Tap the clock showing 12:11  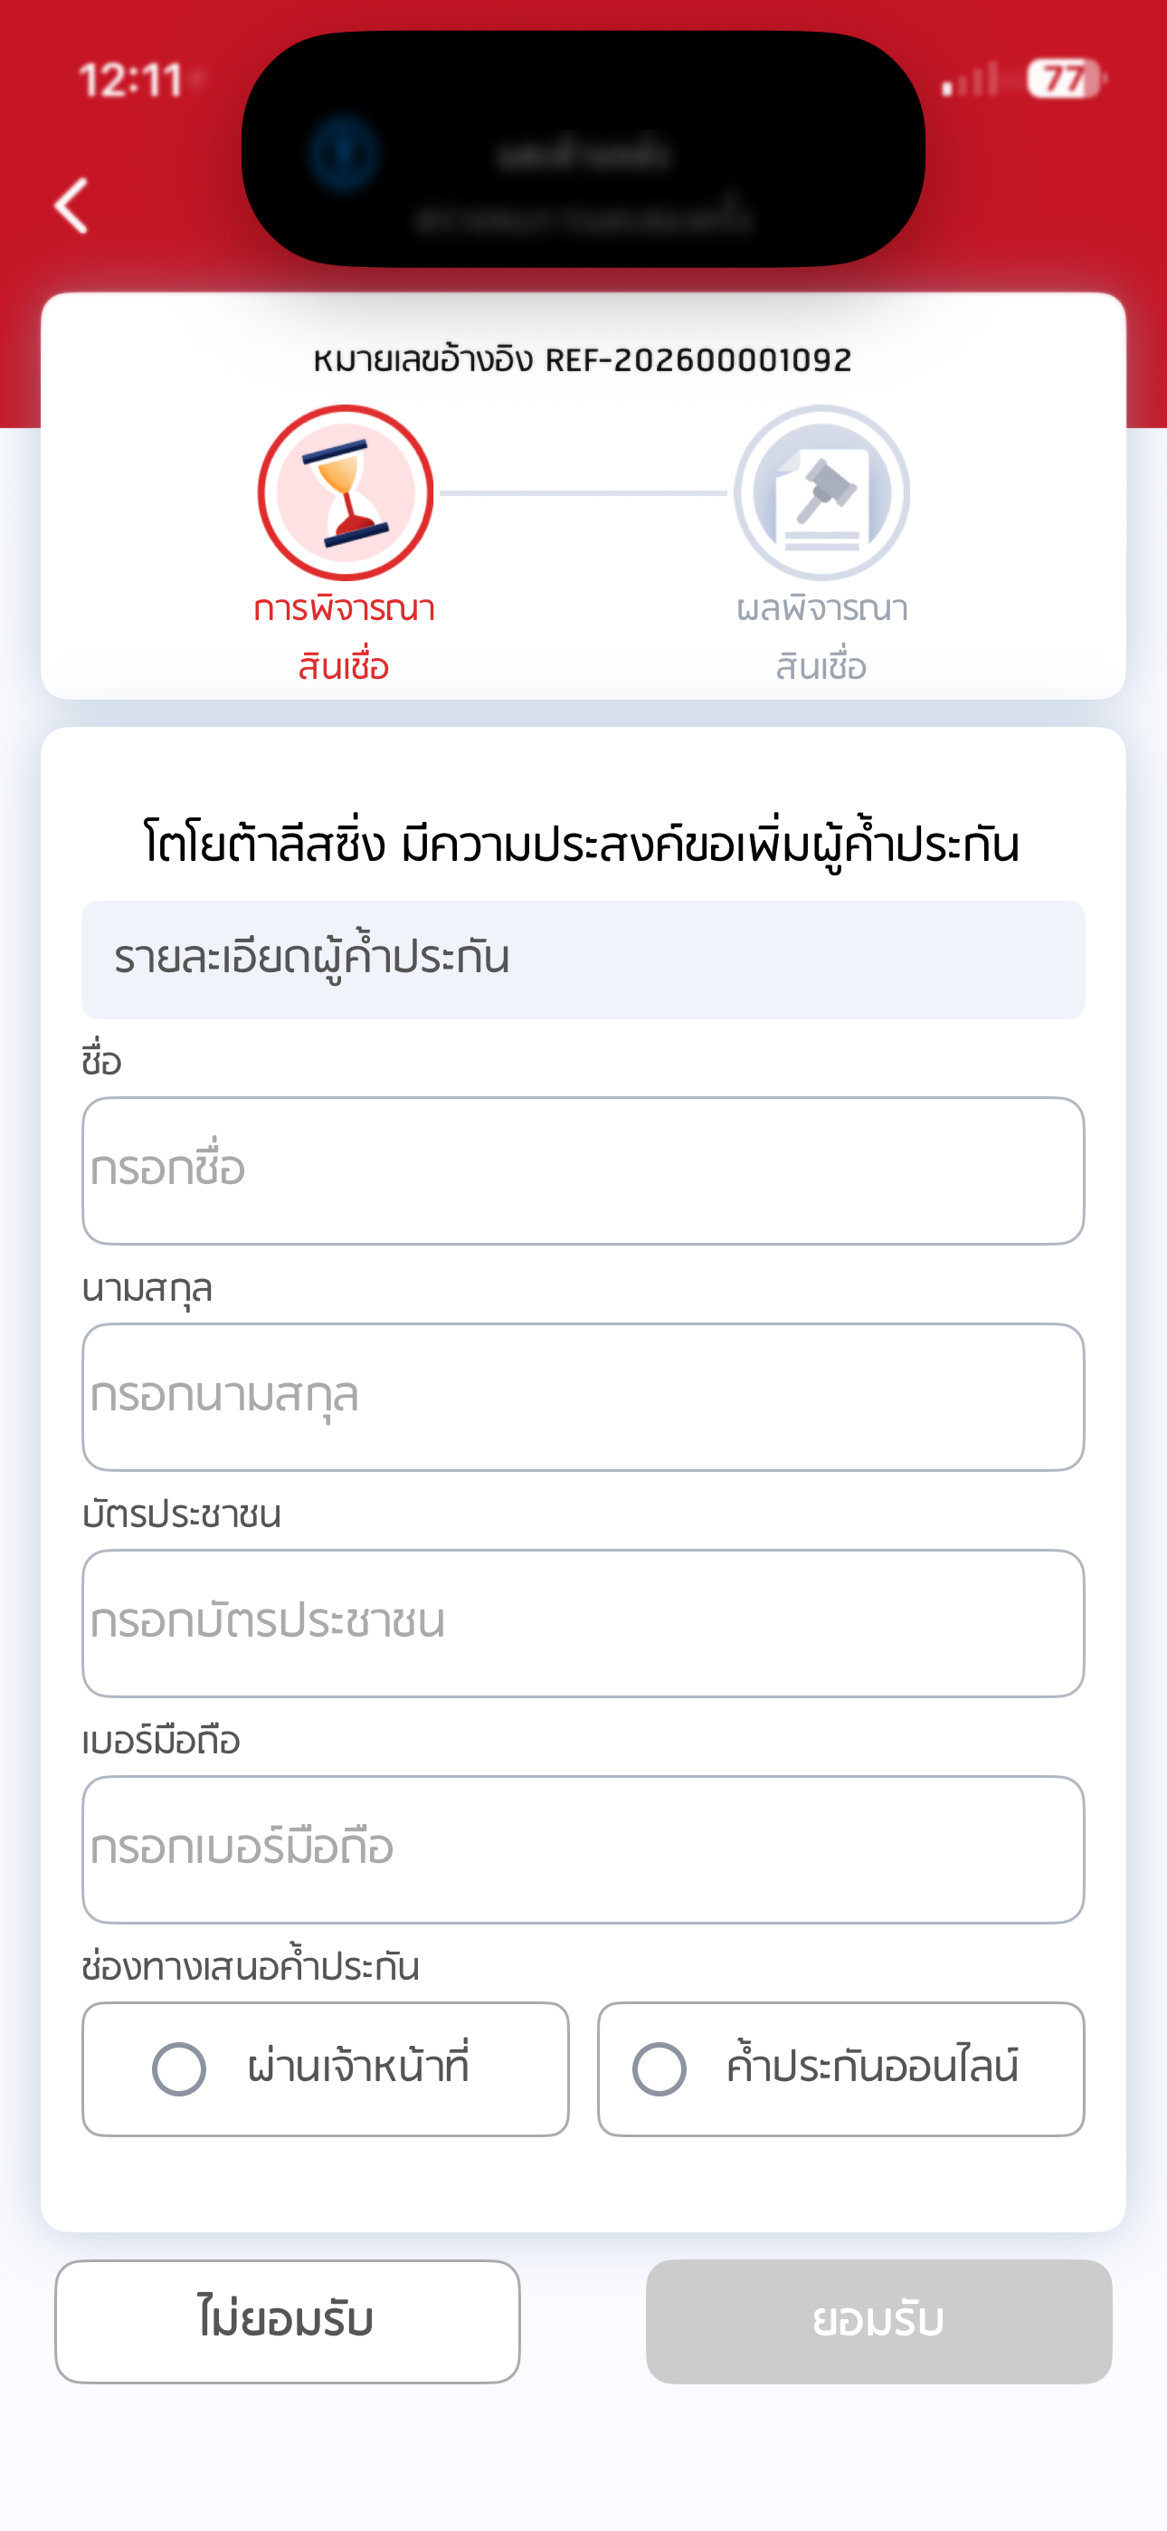tap(130, 81)
